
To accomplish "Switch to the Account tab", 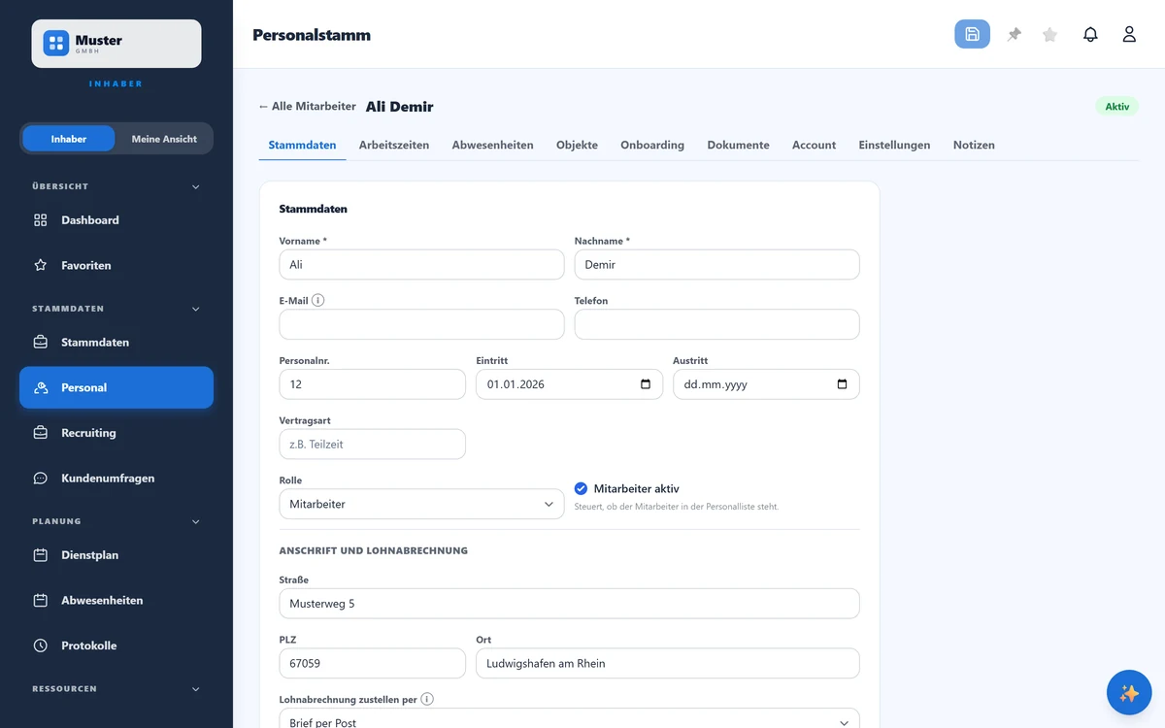I will tap(814, 145).
